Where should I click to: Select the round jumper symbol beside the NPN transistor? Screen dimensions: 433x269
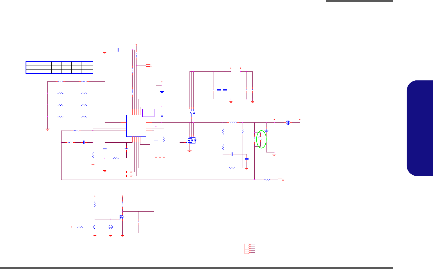(111, 227)
